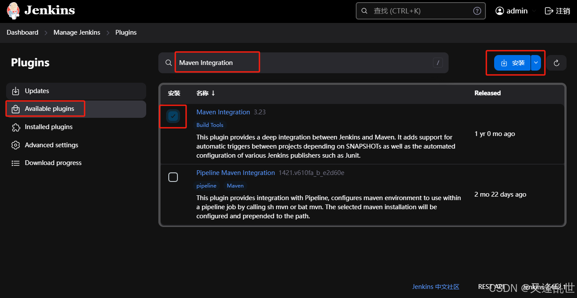This screenshot has height=298, width=577.
Task: Click the Updates download icon in sidebar
Action: tap(16, 91)
